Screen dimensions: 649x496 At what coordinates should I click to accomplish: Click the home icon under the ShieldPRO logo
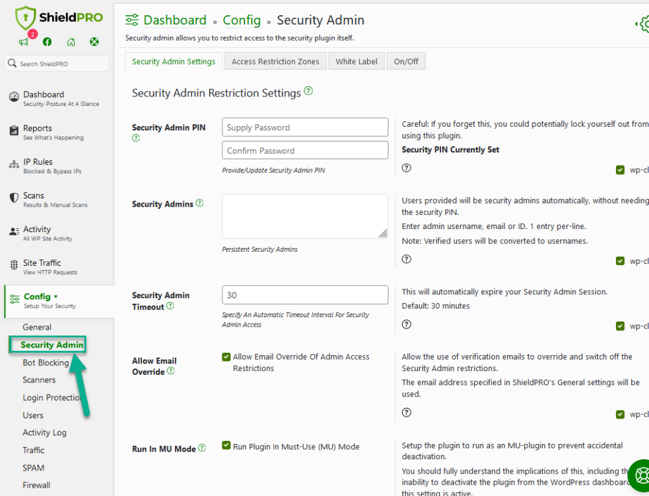tap(70, 42)
